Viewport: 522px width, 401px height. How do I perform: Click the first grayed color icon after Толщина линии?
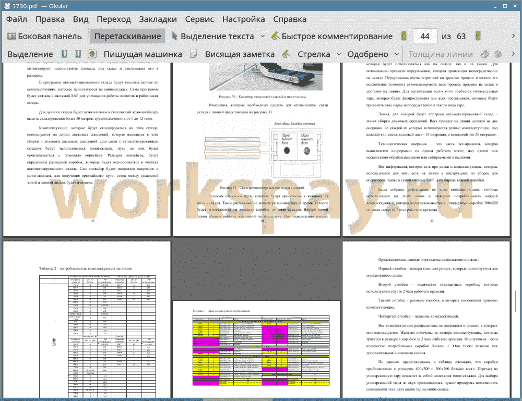tap(485, 54)
